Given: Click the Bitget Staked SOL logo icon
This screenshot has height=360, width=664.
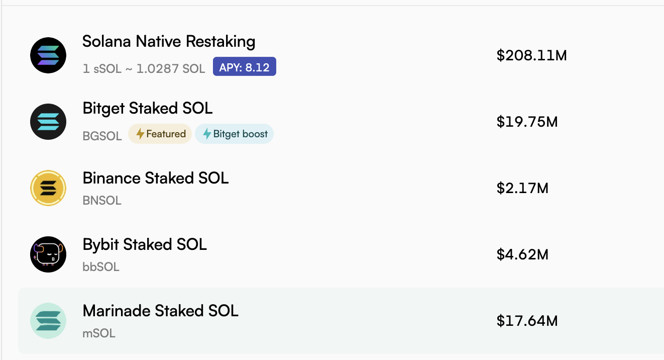Looking at the screenshot, I should 48,122.
